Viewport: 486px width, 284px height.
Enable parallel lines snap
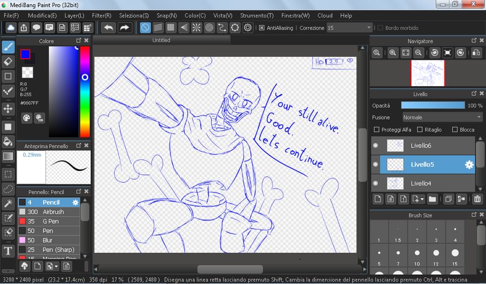coord(158,28)
